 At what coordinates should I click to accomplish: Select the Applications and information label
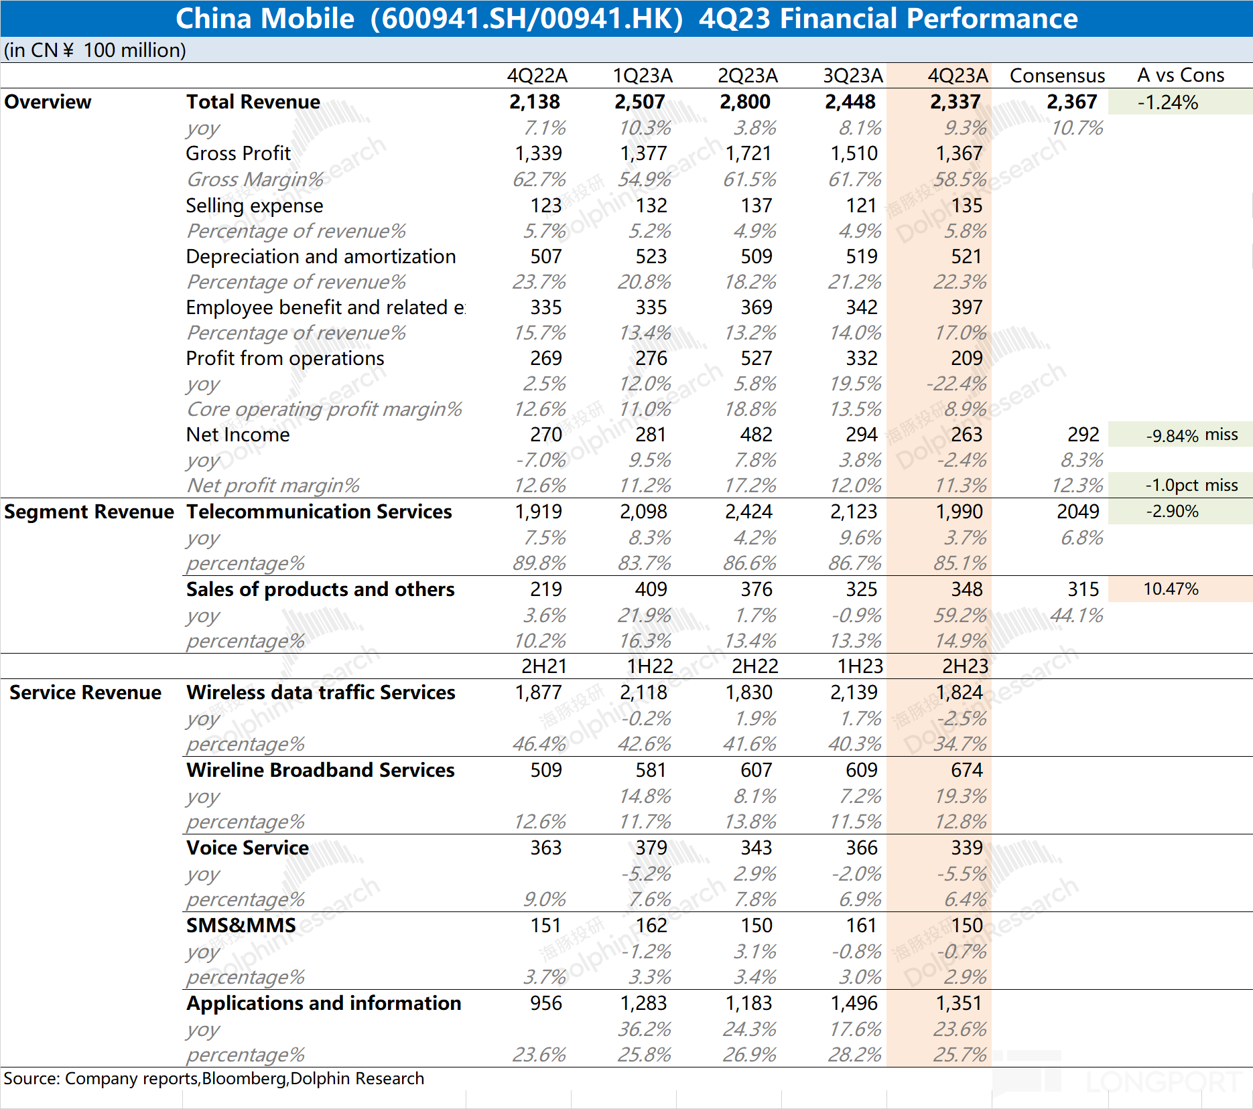point(324,1003)
